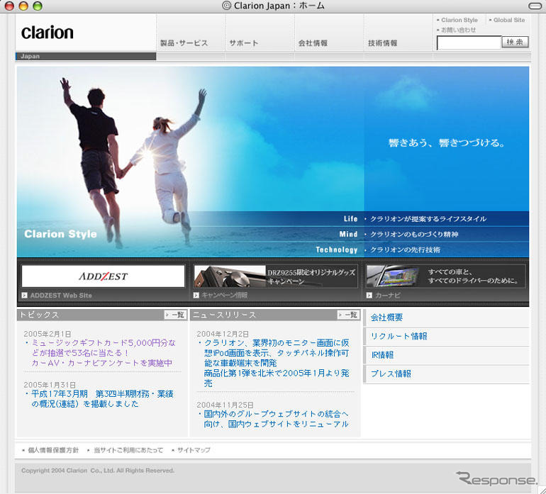Click arrow icon beside キャンペーン情報
This screenshot has height=494, width=546.
[x=196, y=296]
